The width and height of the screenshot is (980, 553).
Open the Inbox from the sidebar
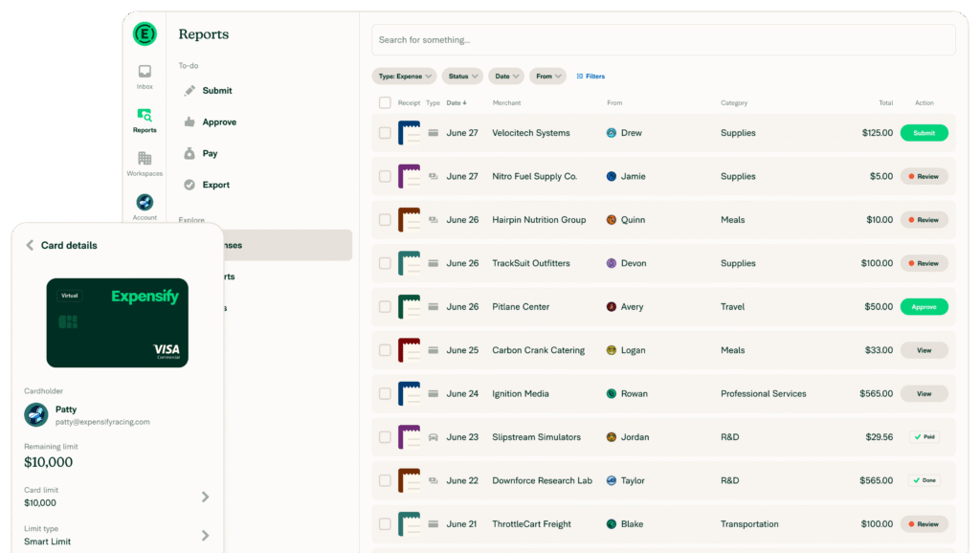145,76
